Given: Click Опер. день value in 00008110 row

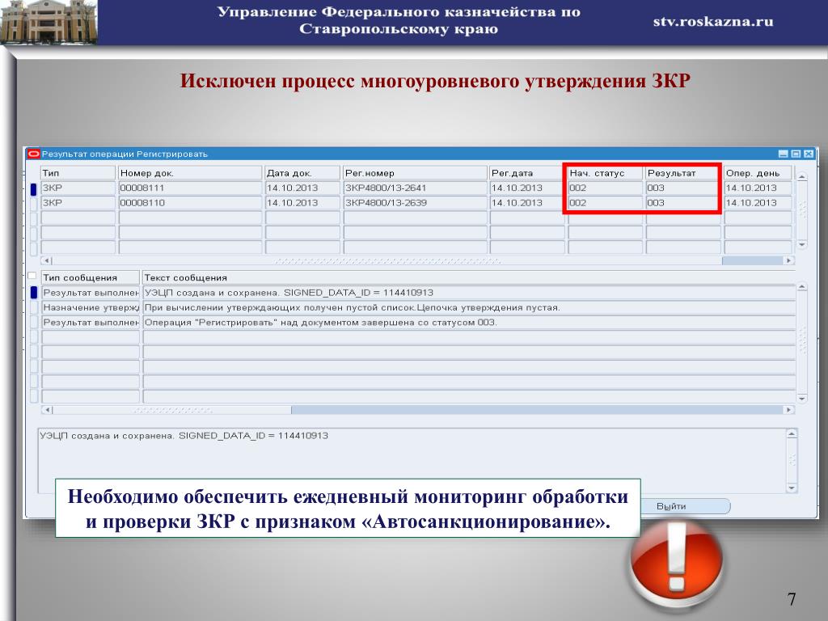Looking at the screenshot, I should (x=758, y=203).
